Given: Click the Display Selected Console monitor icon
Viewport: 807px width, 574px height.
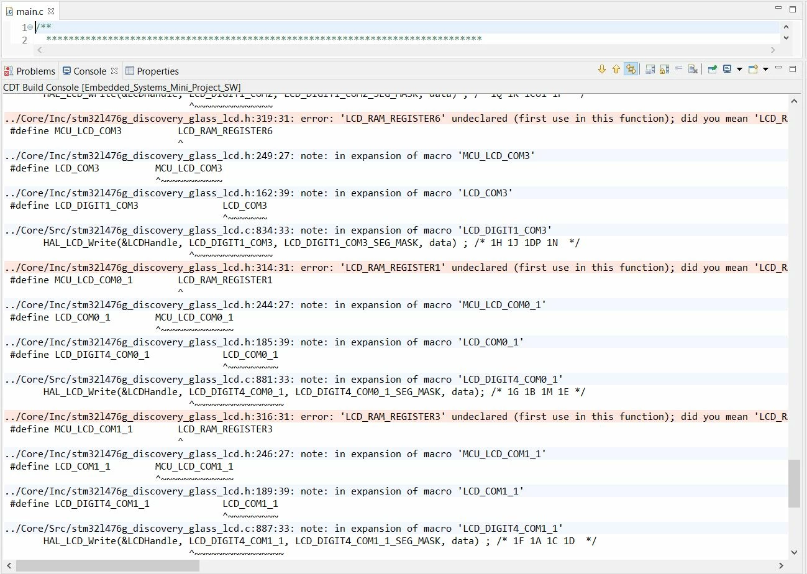Looking at the screenshot, I should (726, 70).
